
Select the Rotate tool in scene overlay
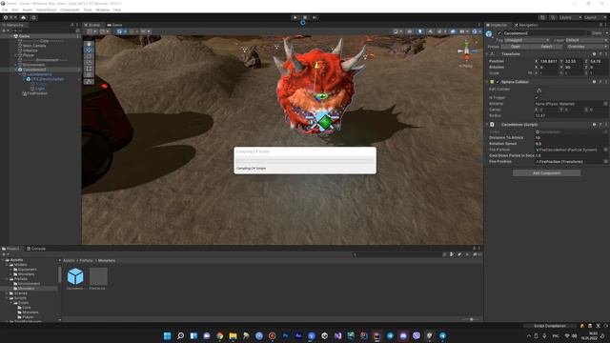pyautogui.click(x=89, y=56)
